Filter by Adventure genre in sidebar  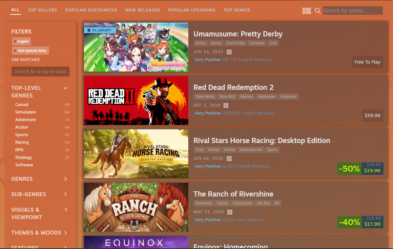click(25, 120)
